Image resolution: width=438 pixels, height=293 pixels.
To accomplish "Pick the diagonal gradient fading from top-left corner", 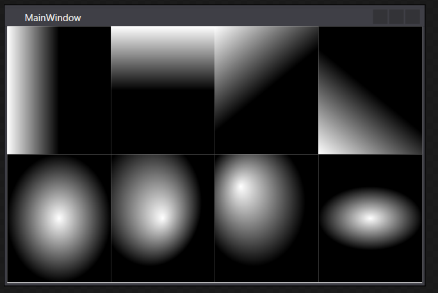I will pyautogui.click(x=266, y=90).
